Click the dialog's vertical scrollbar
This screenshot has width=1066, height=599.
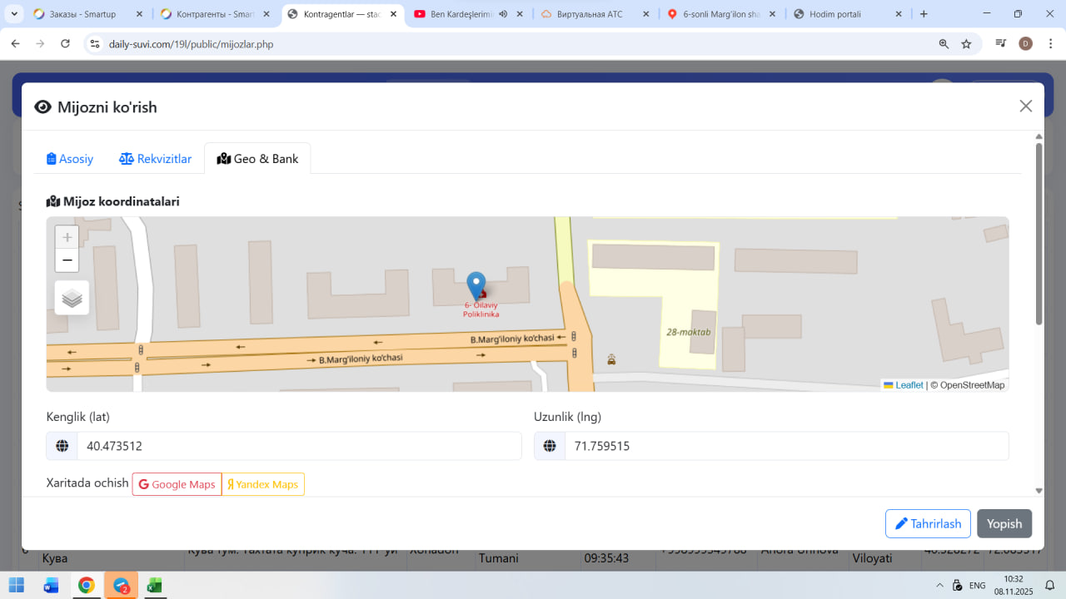point(1039,233)
